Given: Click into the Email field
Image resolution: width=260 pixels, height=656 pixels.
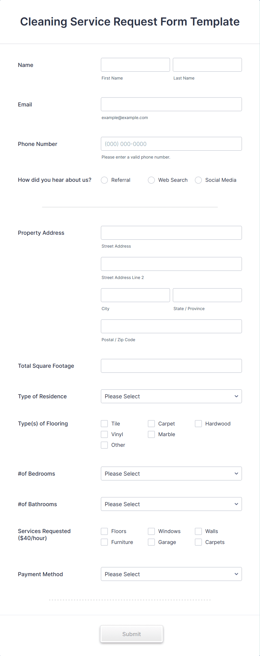Looking at the screenshot, I should point(171,104).
